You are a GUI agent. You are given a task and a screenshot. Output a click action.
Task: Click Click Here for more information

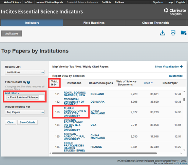tap(181, 163)
